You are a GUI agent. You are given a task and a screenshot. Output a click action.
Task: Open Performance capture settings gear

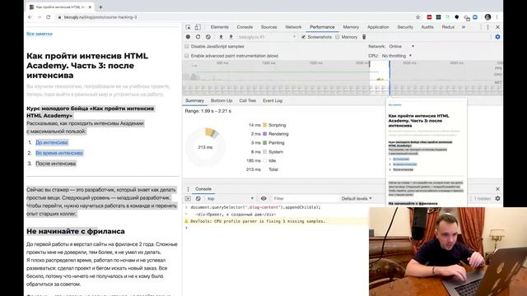497,37
